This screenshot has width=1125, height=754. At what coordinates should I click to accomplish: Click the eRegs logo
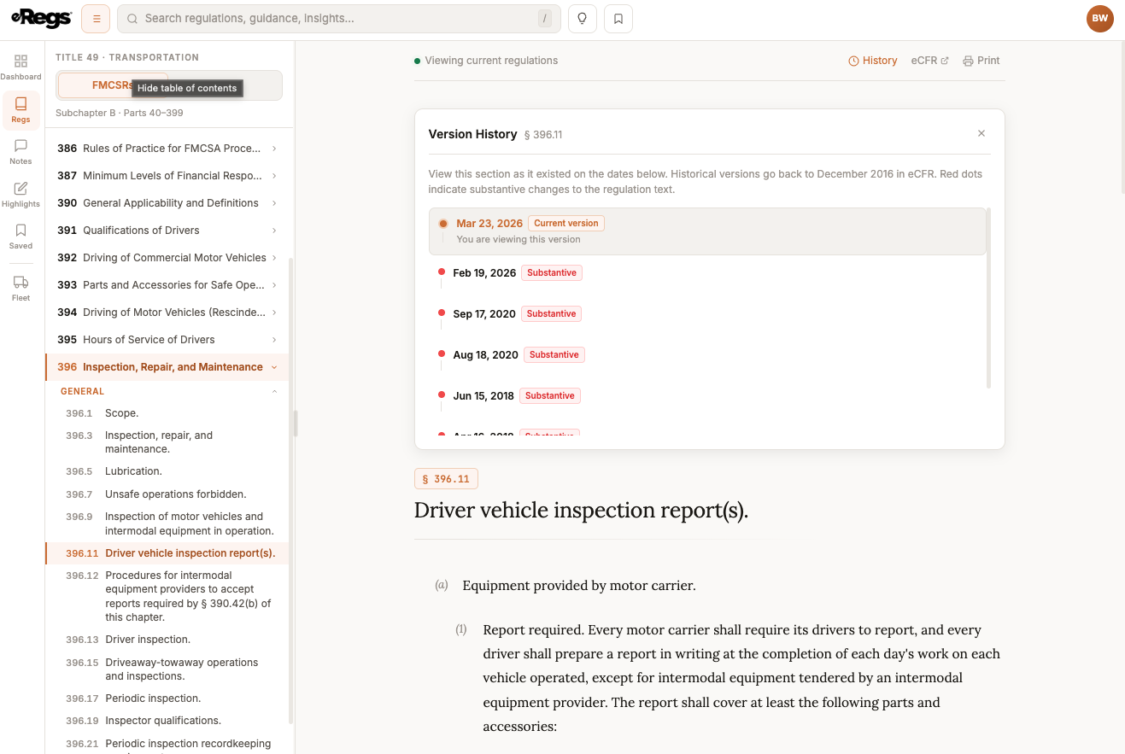point(41,18)
